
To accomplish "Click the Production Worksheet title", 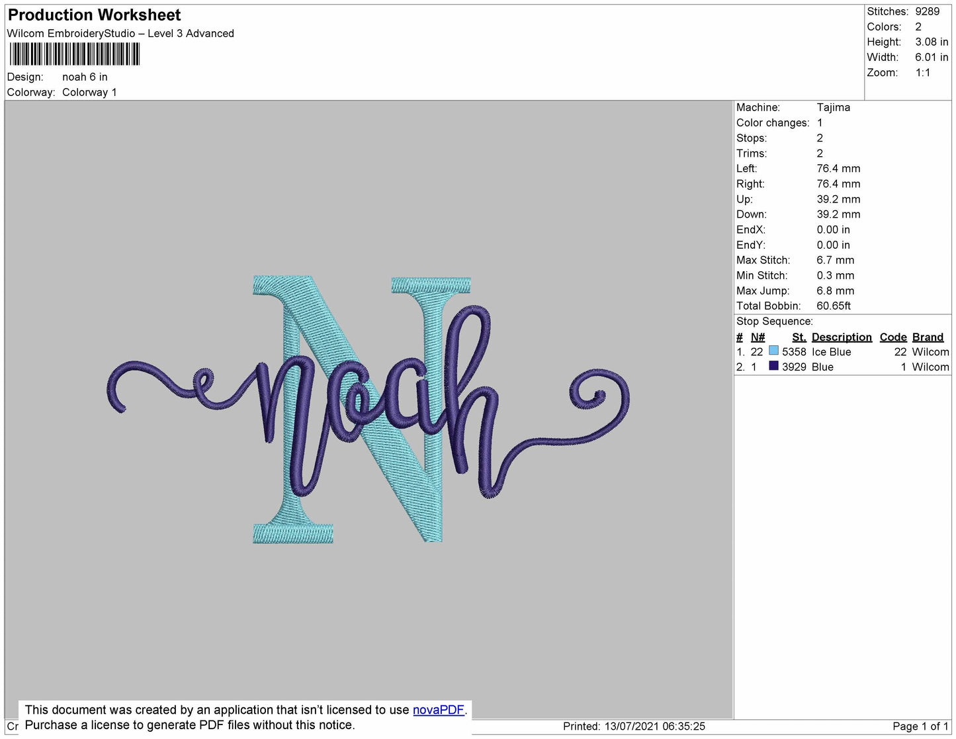I will 94,15.
